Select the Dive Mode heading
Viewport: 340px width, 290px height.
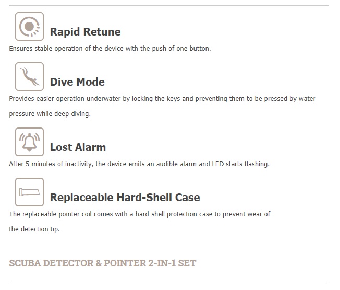pyautogui.click(x=77, y=82)
